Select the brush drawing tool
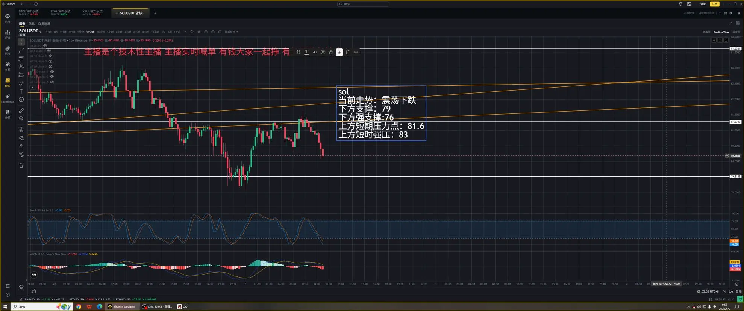The width and height of the screenshot is (744, 311). pyautogui.click(x=21, y=83)
